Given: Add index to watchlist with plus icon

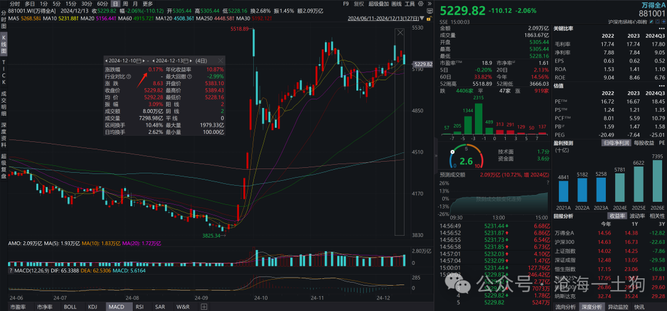Looking at the screenshot, I should tap(663, 21).
